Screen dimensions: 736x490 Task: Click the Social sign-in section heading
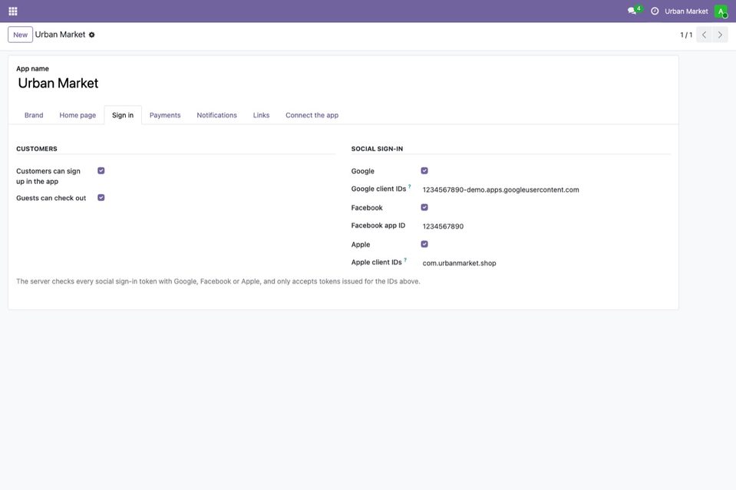point(377,149)
